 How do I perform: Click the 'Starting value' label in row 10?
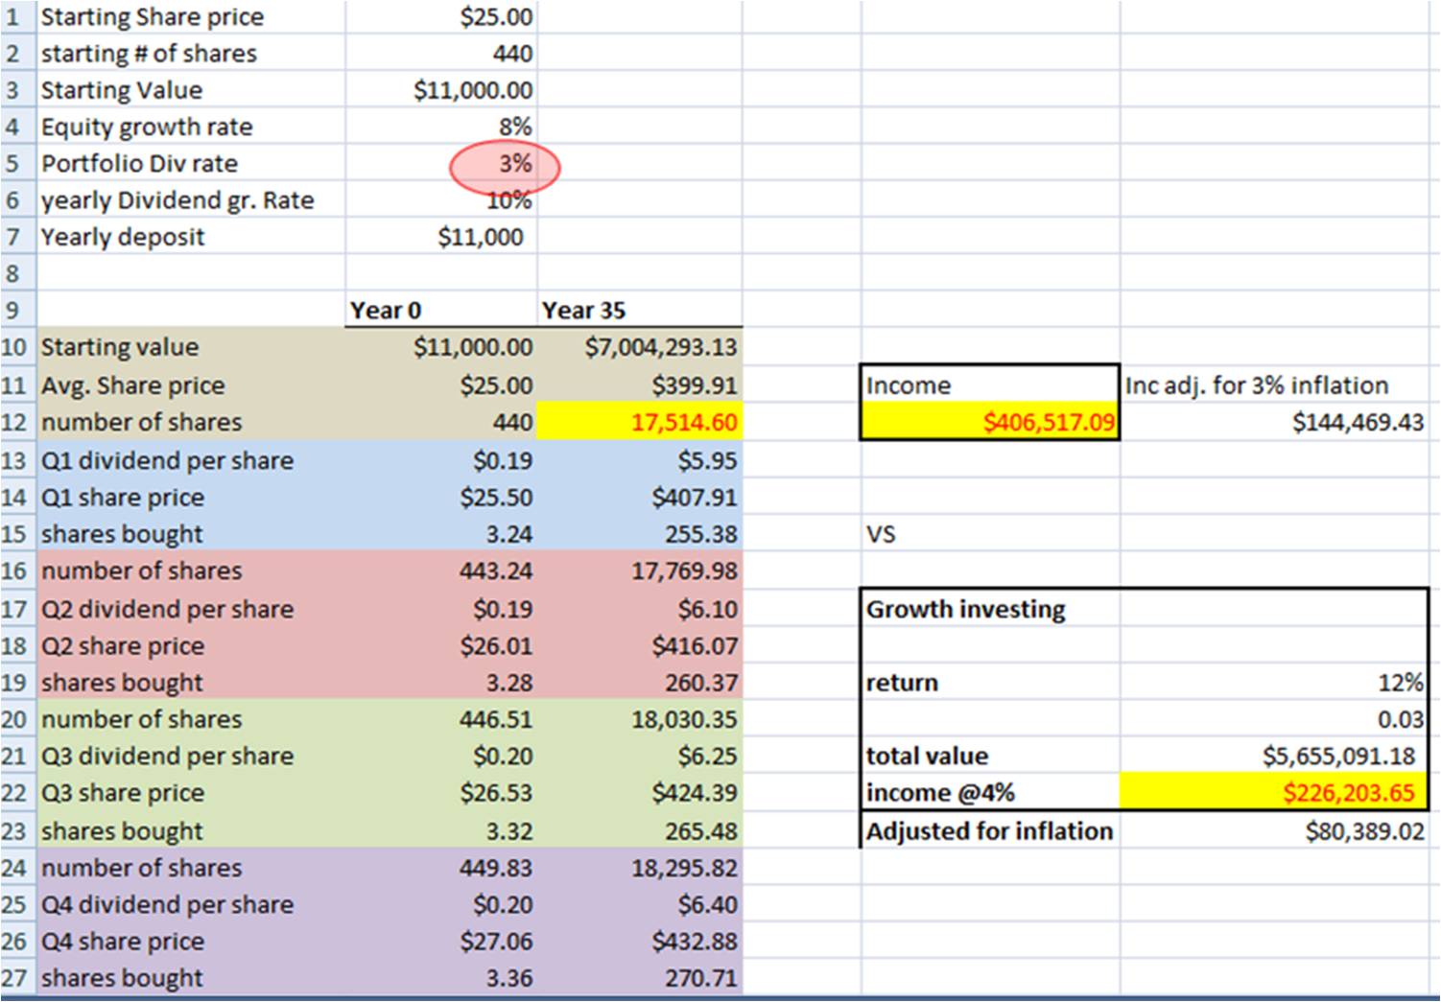coord(120,347)
